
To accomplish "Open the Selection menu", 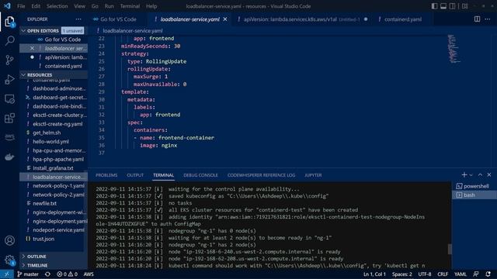I will point(57,6).
